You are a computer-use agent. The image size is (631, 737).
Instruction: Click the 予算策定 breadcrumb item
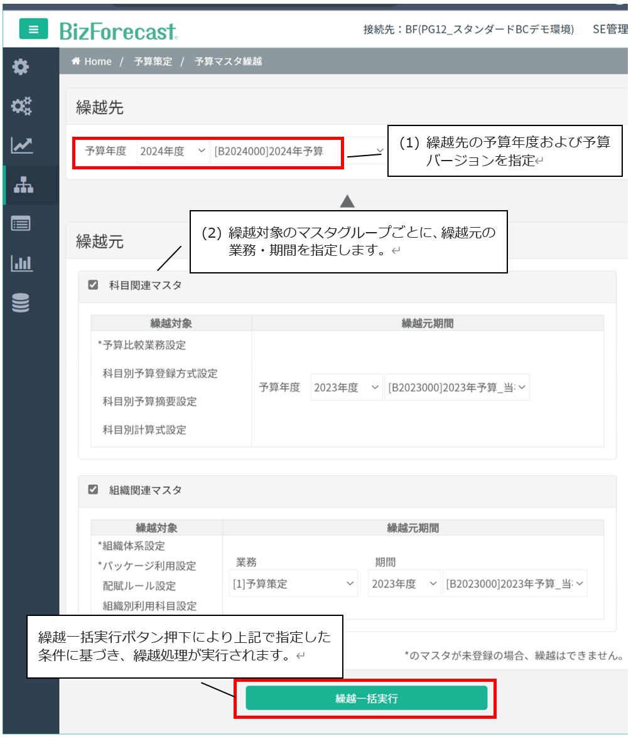point(153,61)
